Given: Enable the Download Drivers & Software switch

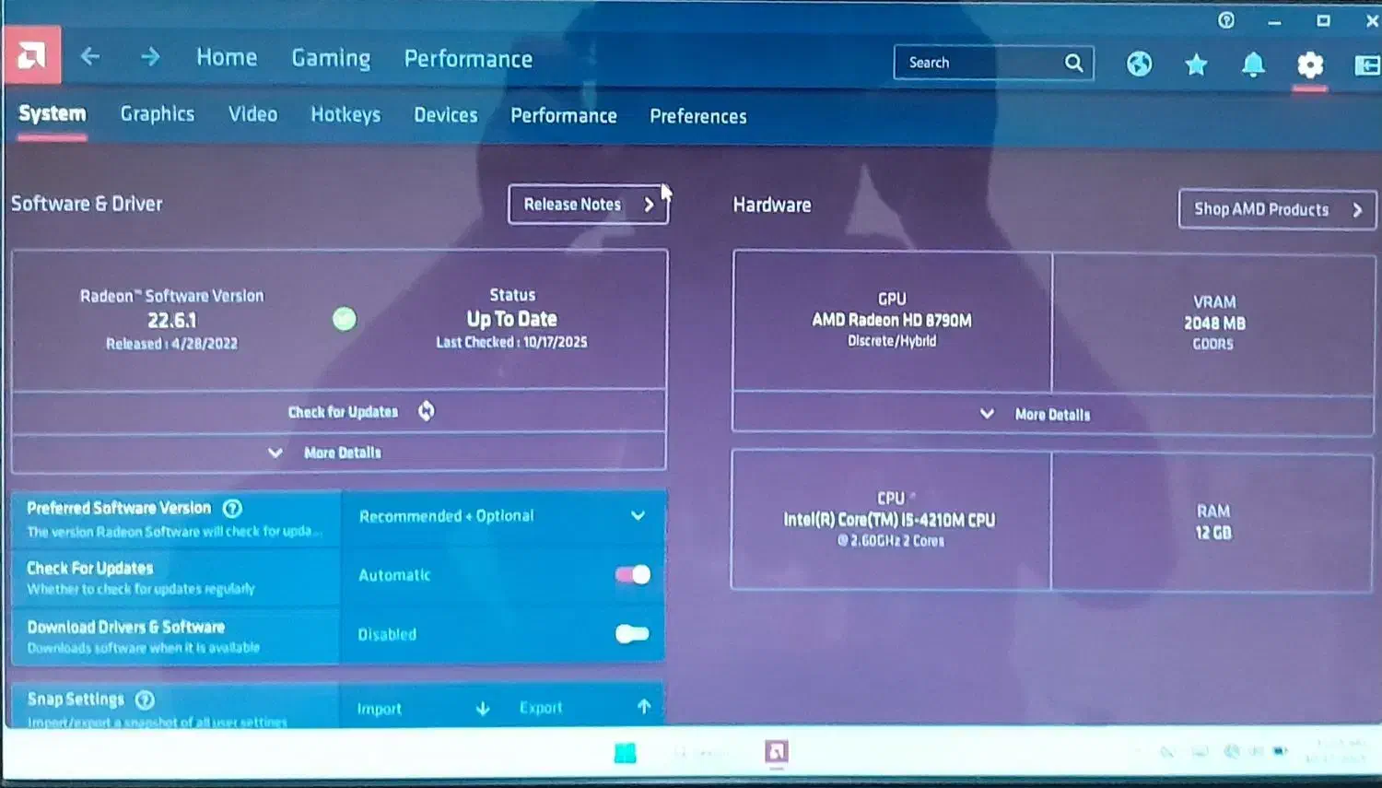Looking at the screenshot, I should 632,633.
